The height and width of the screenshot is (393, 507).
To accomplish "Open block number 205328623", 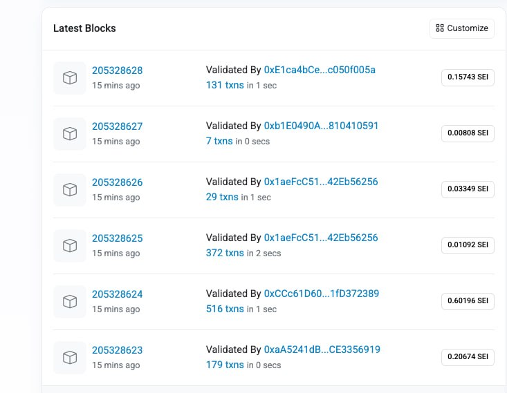I will click(x=117, y=350).
